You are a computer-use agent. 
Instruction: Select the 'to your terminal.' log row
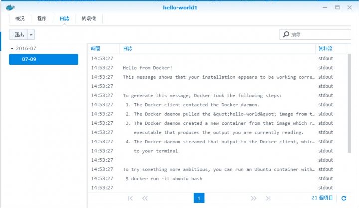coord(217,151)
